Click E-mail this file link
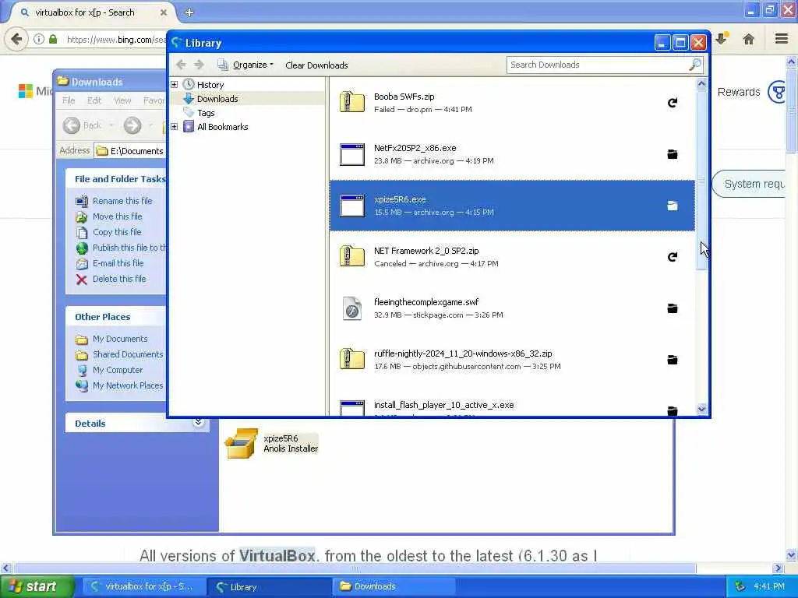The width and height of the screenshot is (798, 598). pos(118,263)
